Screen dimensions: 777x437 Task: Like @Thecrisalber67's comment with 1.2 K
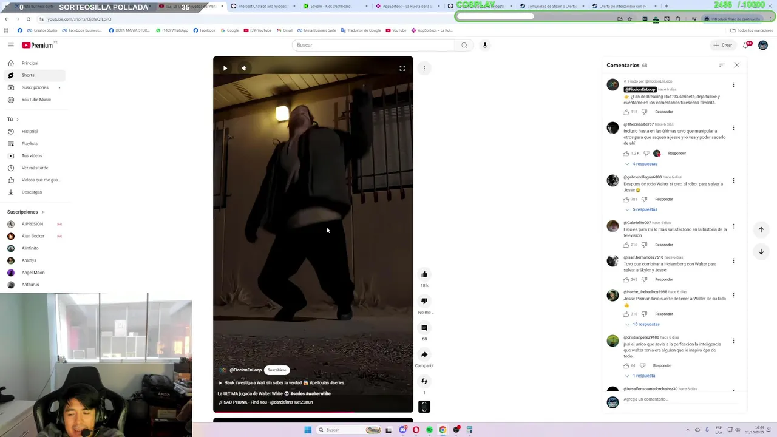click(626, 153)
